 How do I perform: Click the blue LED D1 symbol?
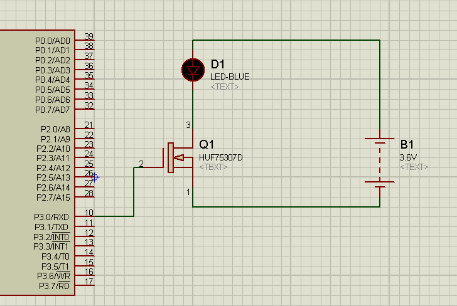(x=192, y=69)
